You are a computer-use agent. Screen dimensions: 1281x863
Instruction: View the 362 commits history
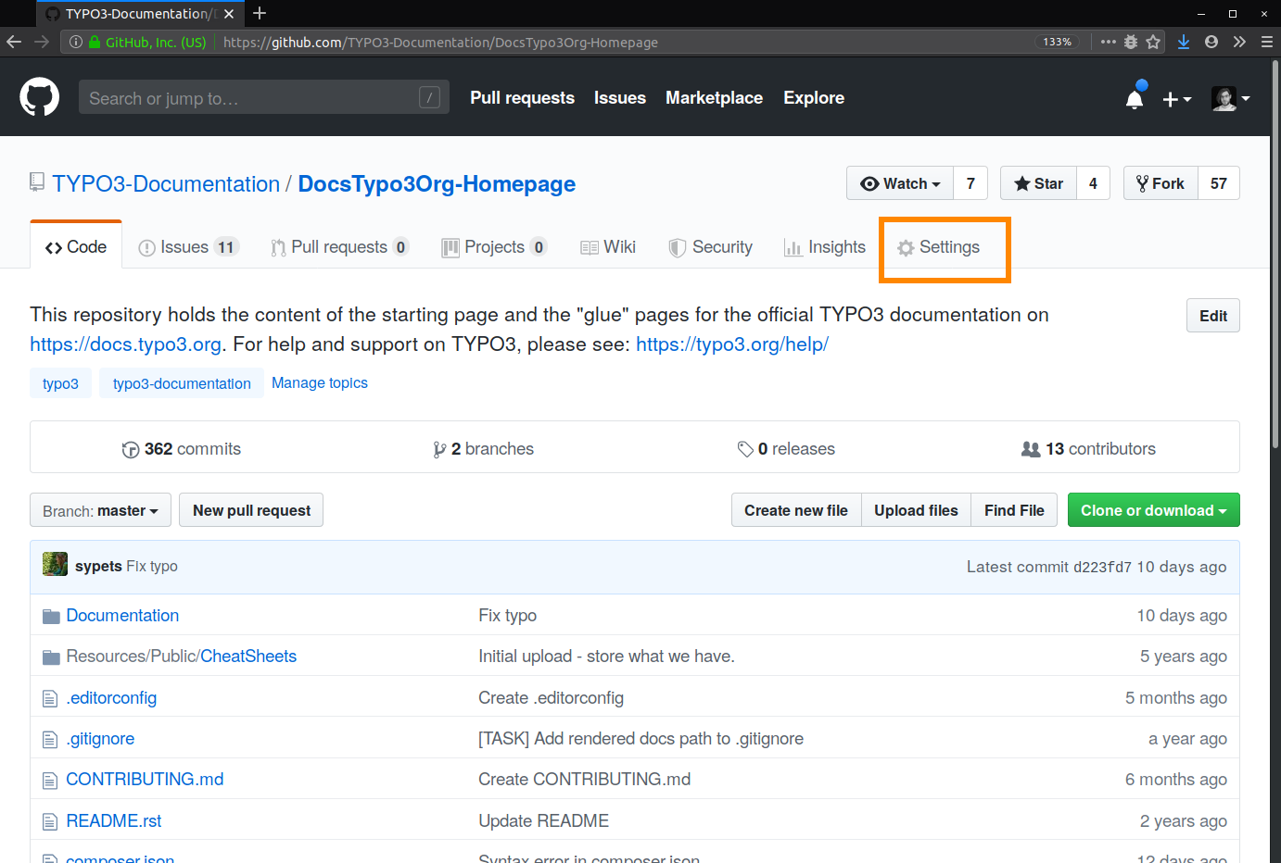[x=182, y=449]
